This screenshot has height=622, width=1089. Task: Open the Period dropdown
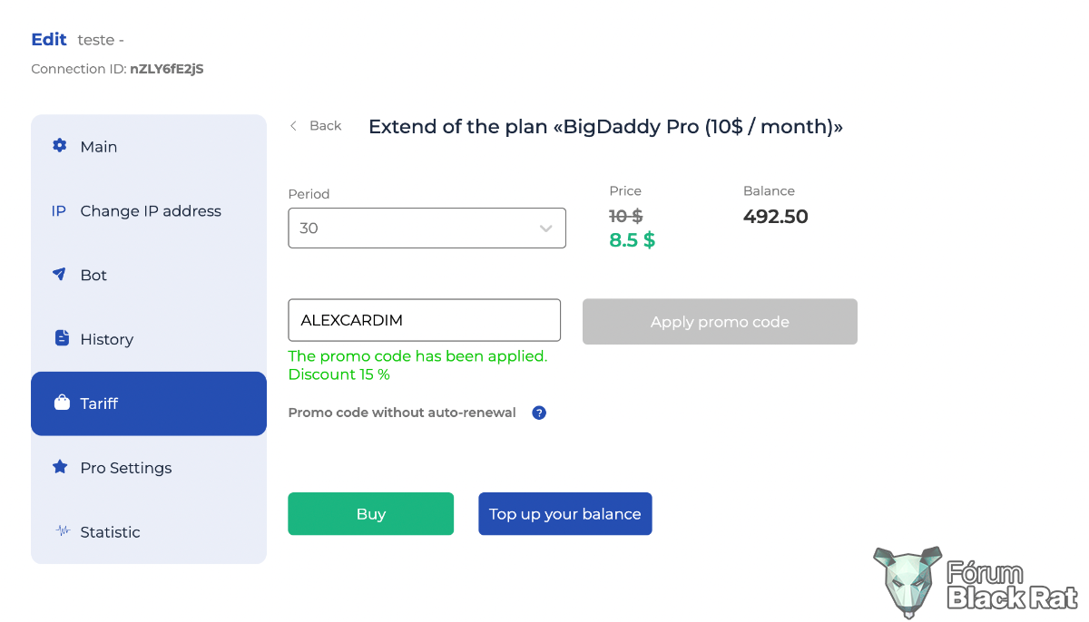427,228
